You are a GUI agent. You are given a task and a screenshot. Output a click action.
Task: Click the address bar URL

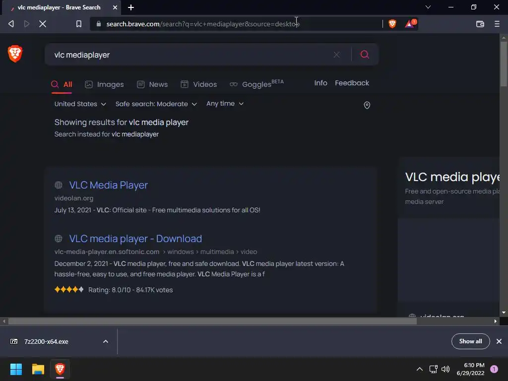point(203,24)
